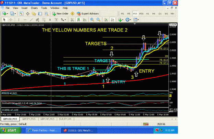Select the Text Label 'T' tool

(x=56, y=20)
